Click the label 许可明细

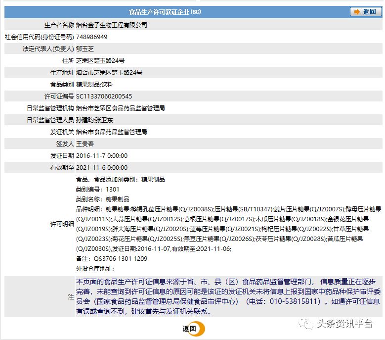coord(62,224)
